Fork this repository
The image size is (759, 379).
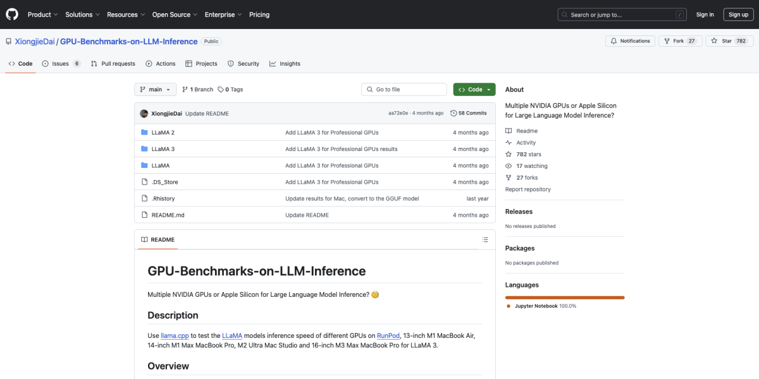tap(680, 41)
